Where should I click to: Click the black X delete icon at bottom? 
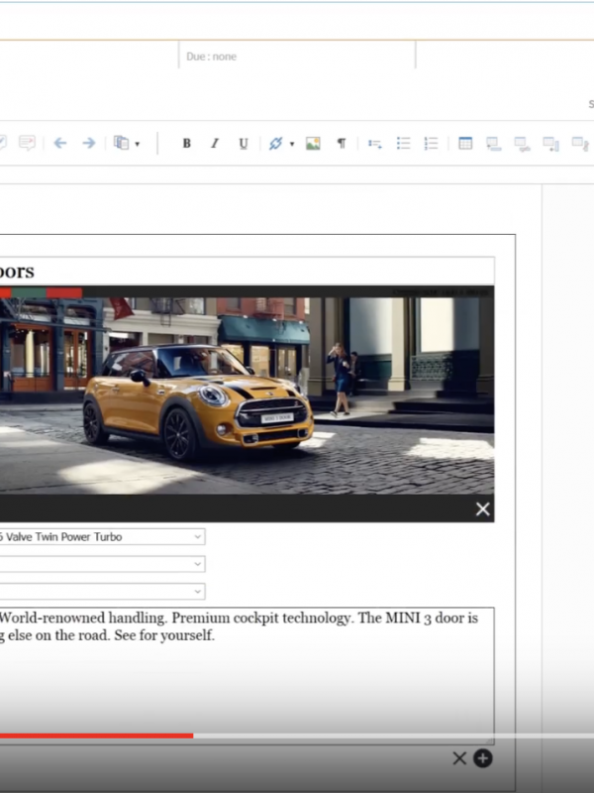click(459, 758)
